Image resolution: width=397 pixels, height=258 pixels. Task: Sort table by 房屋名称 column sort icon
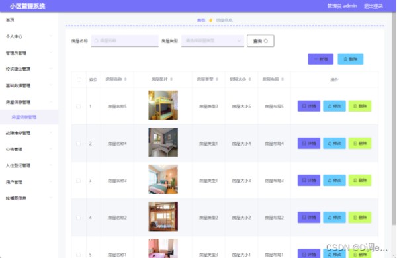(x=125, y=79)
